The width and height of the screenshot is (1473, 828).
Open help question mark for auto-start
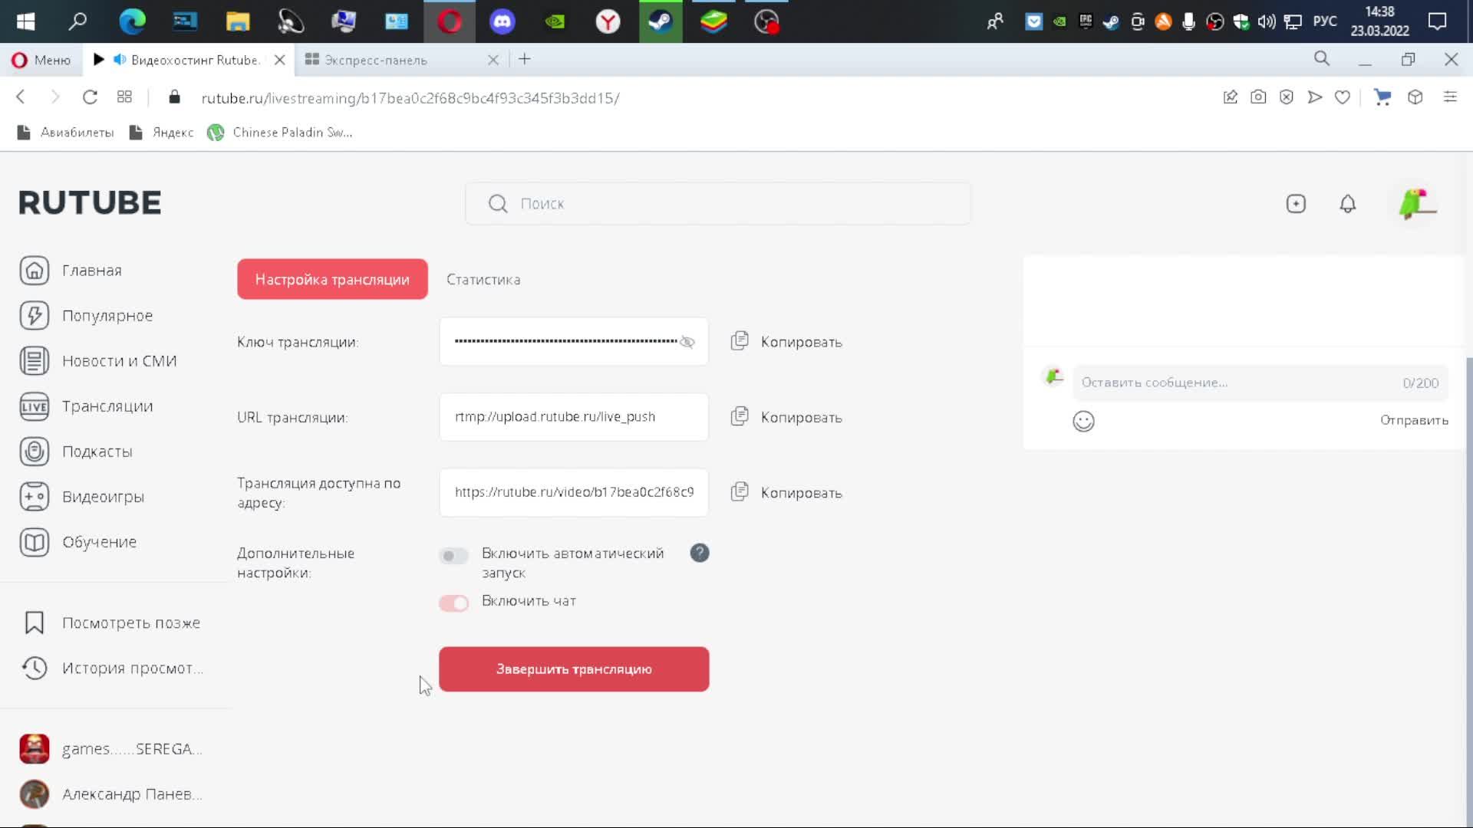pyautogui.click(x=700, y=553)
